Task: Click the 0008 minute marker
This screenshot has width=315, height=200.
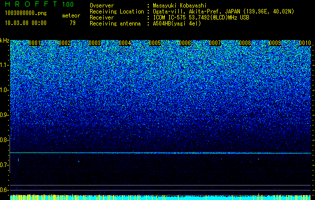Action: [x=245, y=43]
